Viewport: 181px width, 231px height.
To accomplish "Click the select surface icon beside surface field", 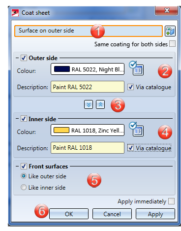I will 170,31.
